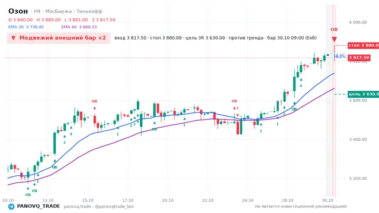Click the '28.10' date axis label
This screenshot has width=379, height=213.
click(287, 201)
